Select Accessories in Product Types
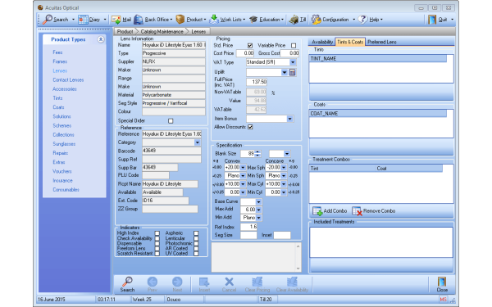Image resolution: width=492 pixels, height=307 pixels. point(65,89)
